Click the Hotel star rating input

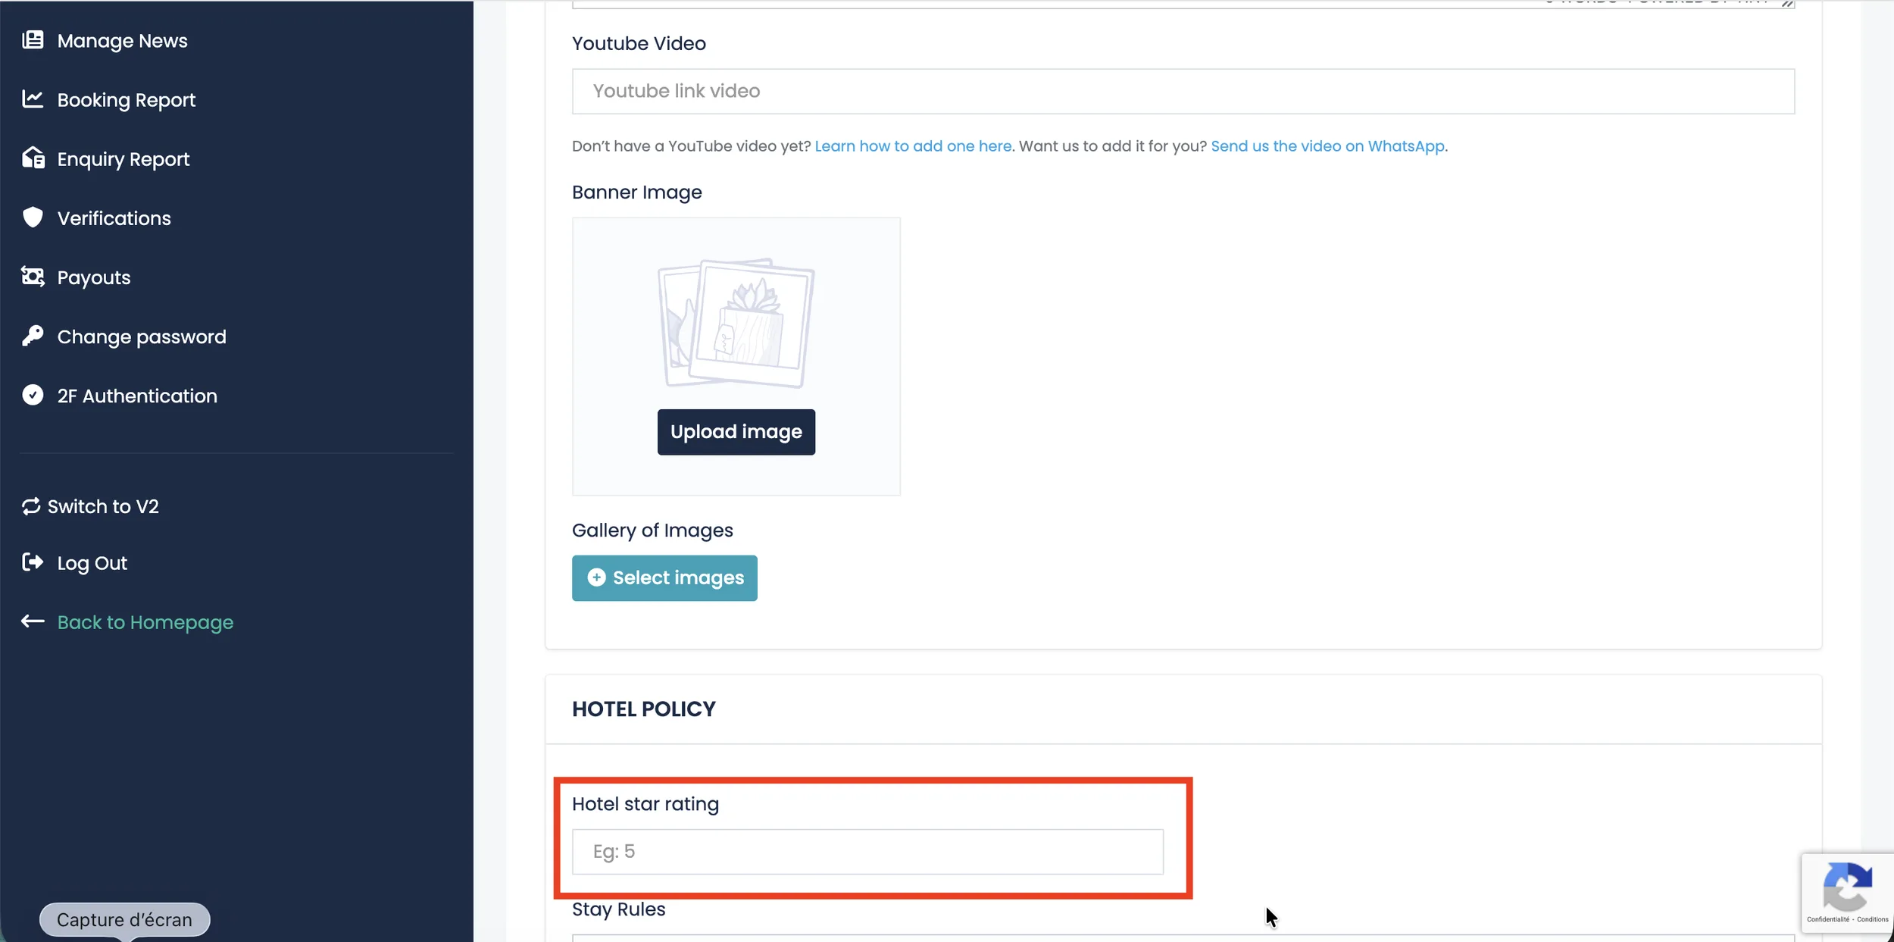click(x=867, y=852)
